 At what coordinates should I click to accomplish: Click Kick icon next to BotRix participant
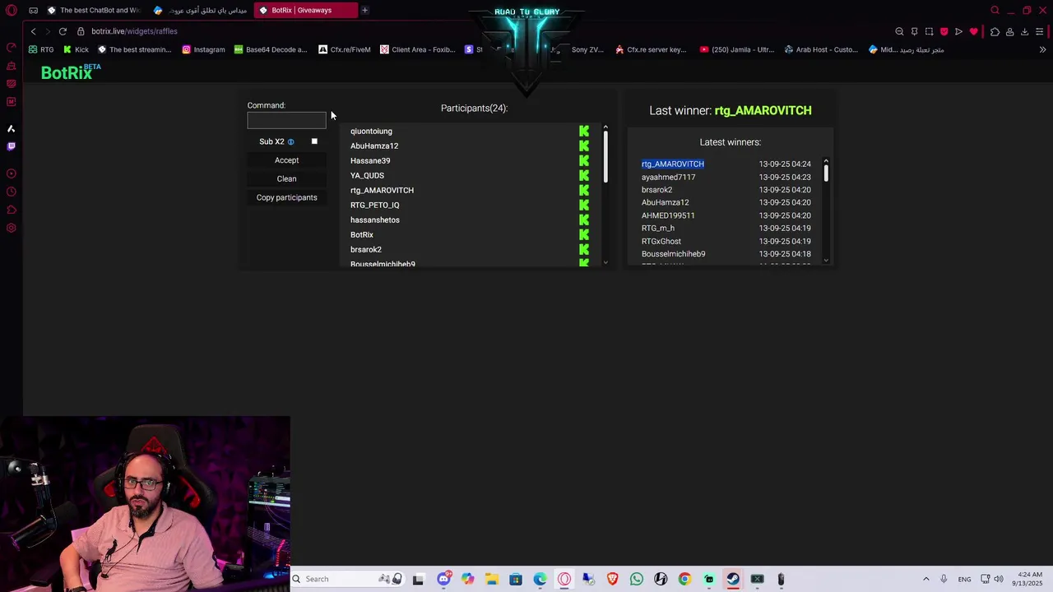pyautogui.click(x=584, y=235)
